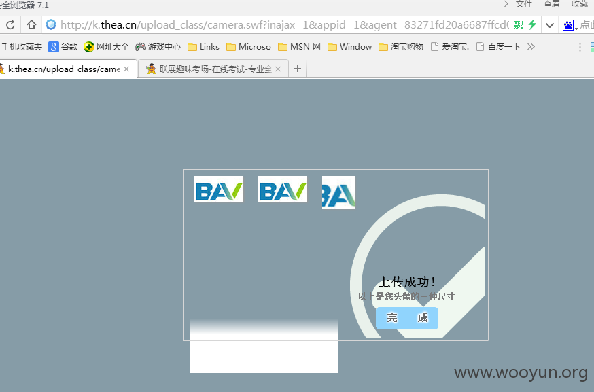
Task: Open a new tab with plus button
Action: [x=298, y=69]
